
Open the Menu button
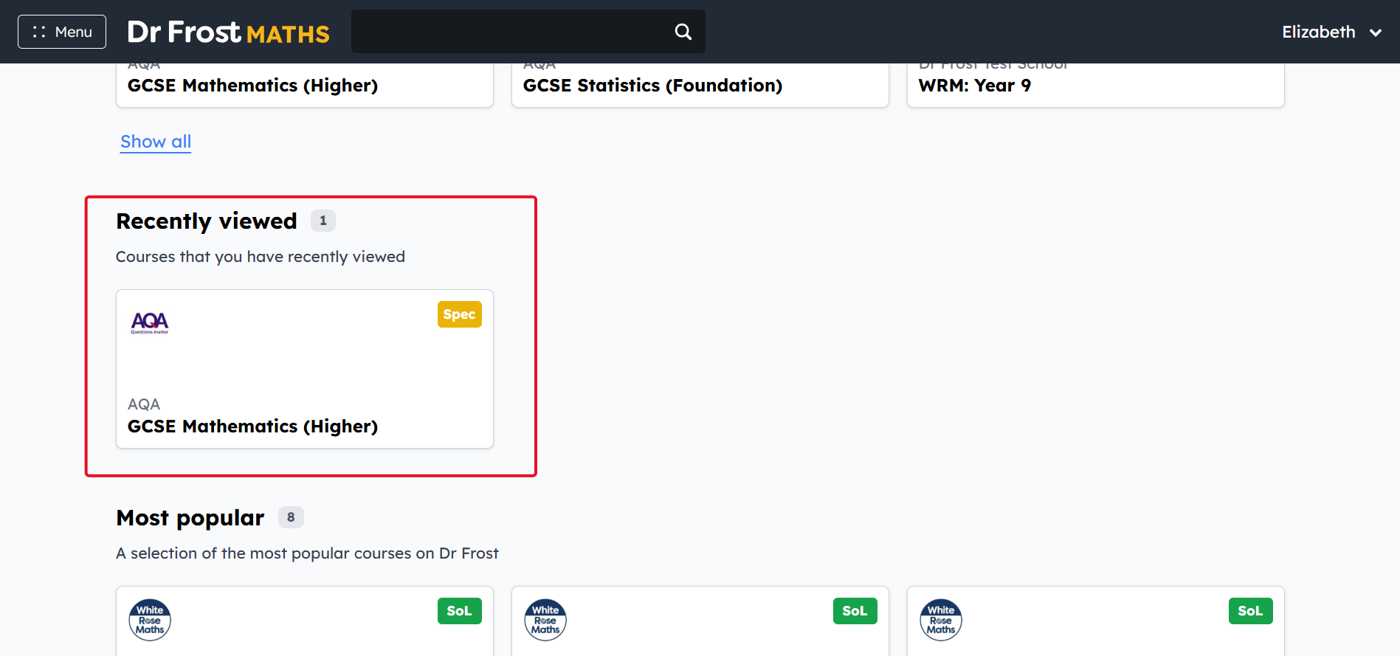coord(62,32)
